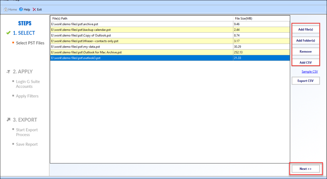Viewport: 327px width, 179px height.
Task: Click the 252.13 file size cell
Action: [x=261, y=52]
